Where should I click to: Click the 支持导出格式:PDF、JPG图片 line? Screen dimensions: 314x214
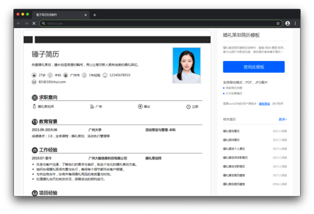tap(245, 82)
